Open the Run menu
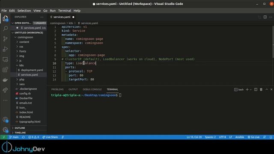The width and height of the screenshot is (274, 154). point(53,11)
